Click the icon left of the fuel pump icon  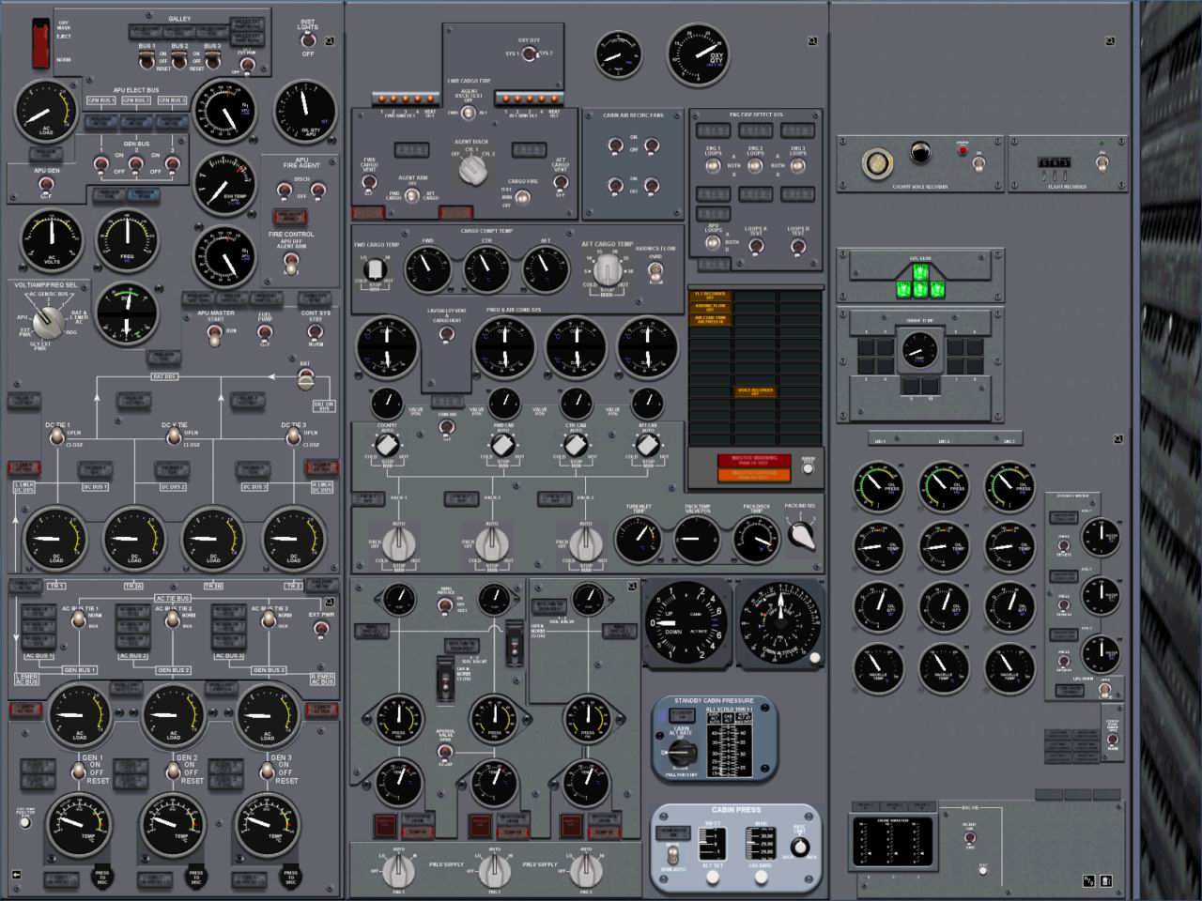click(1088, 880)
